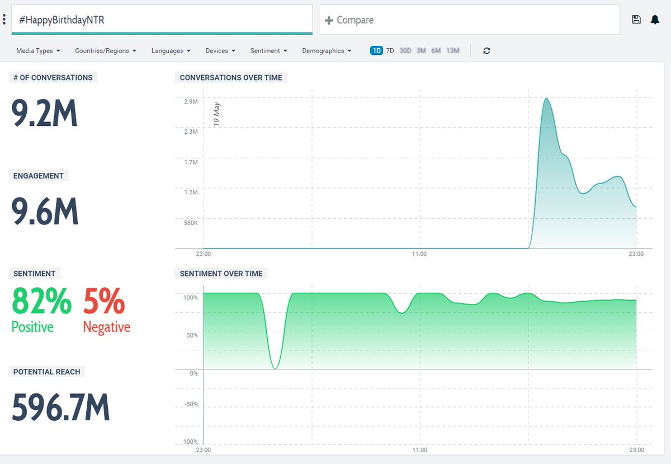Expand the Devices filter
The image size is (671, 464).
[220, 50]
